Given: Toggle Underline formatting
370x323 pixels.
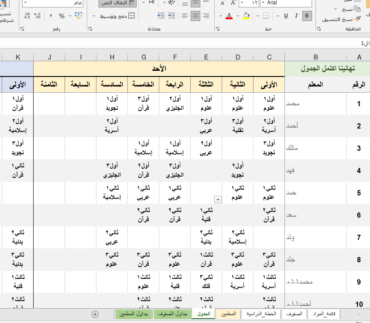Looking at the screenshot, I should point(286,16).
